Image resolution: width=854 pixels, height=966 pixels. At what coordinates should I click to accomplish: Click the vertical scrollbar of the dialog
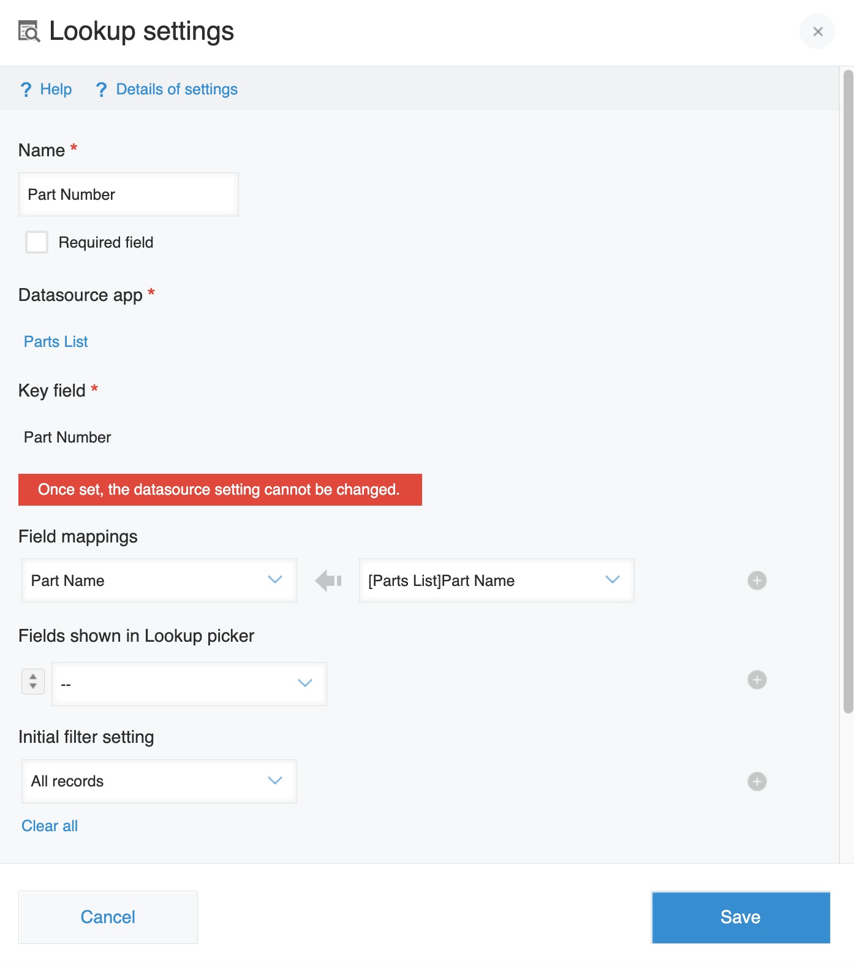pyautogui.click(x=848, y=392)
